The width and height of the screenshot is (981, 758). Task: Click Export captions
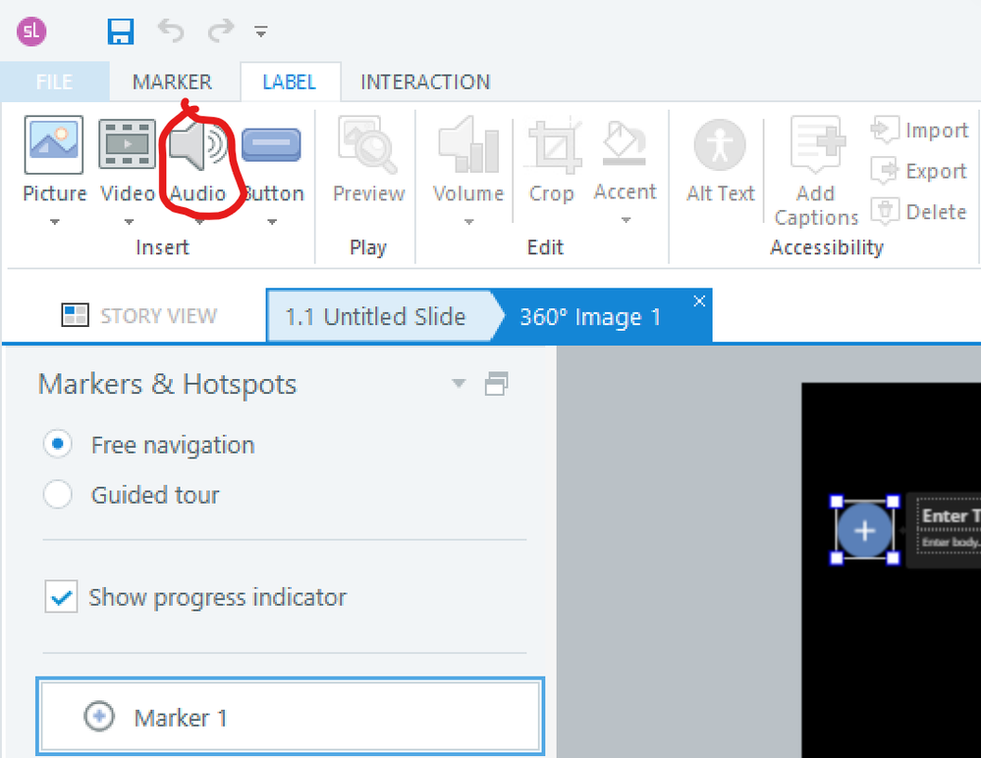pos(919,171)
